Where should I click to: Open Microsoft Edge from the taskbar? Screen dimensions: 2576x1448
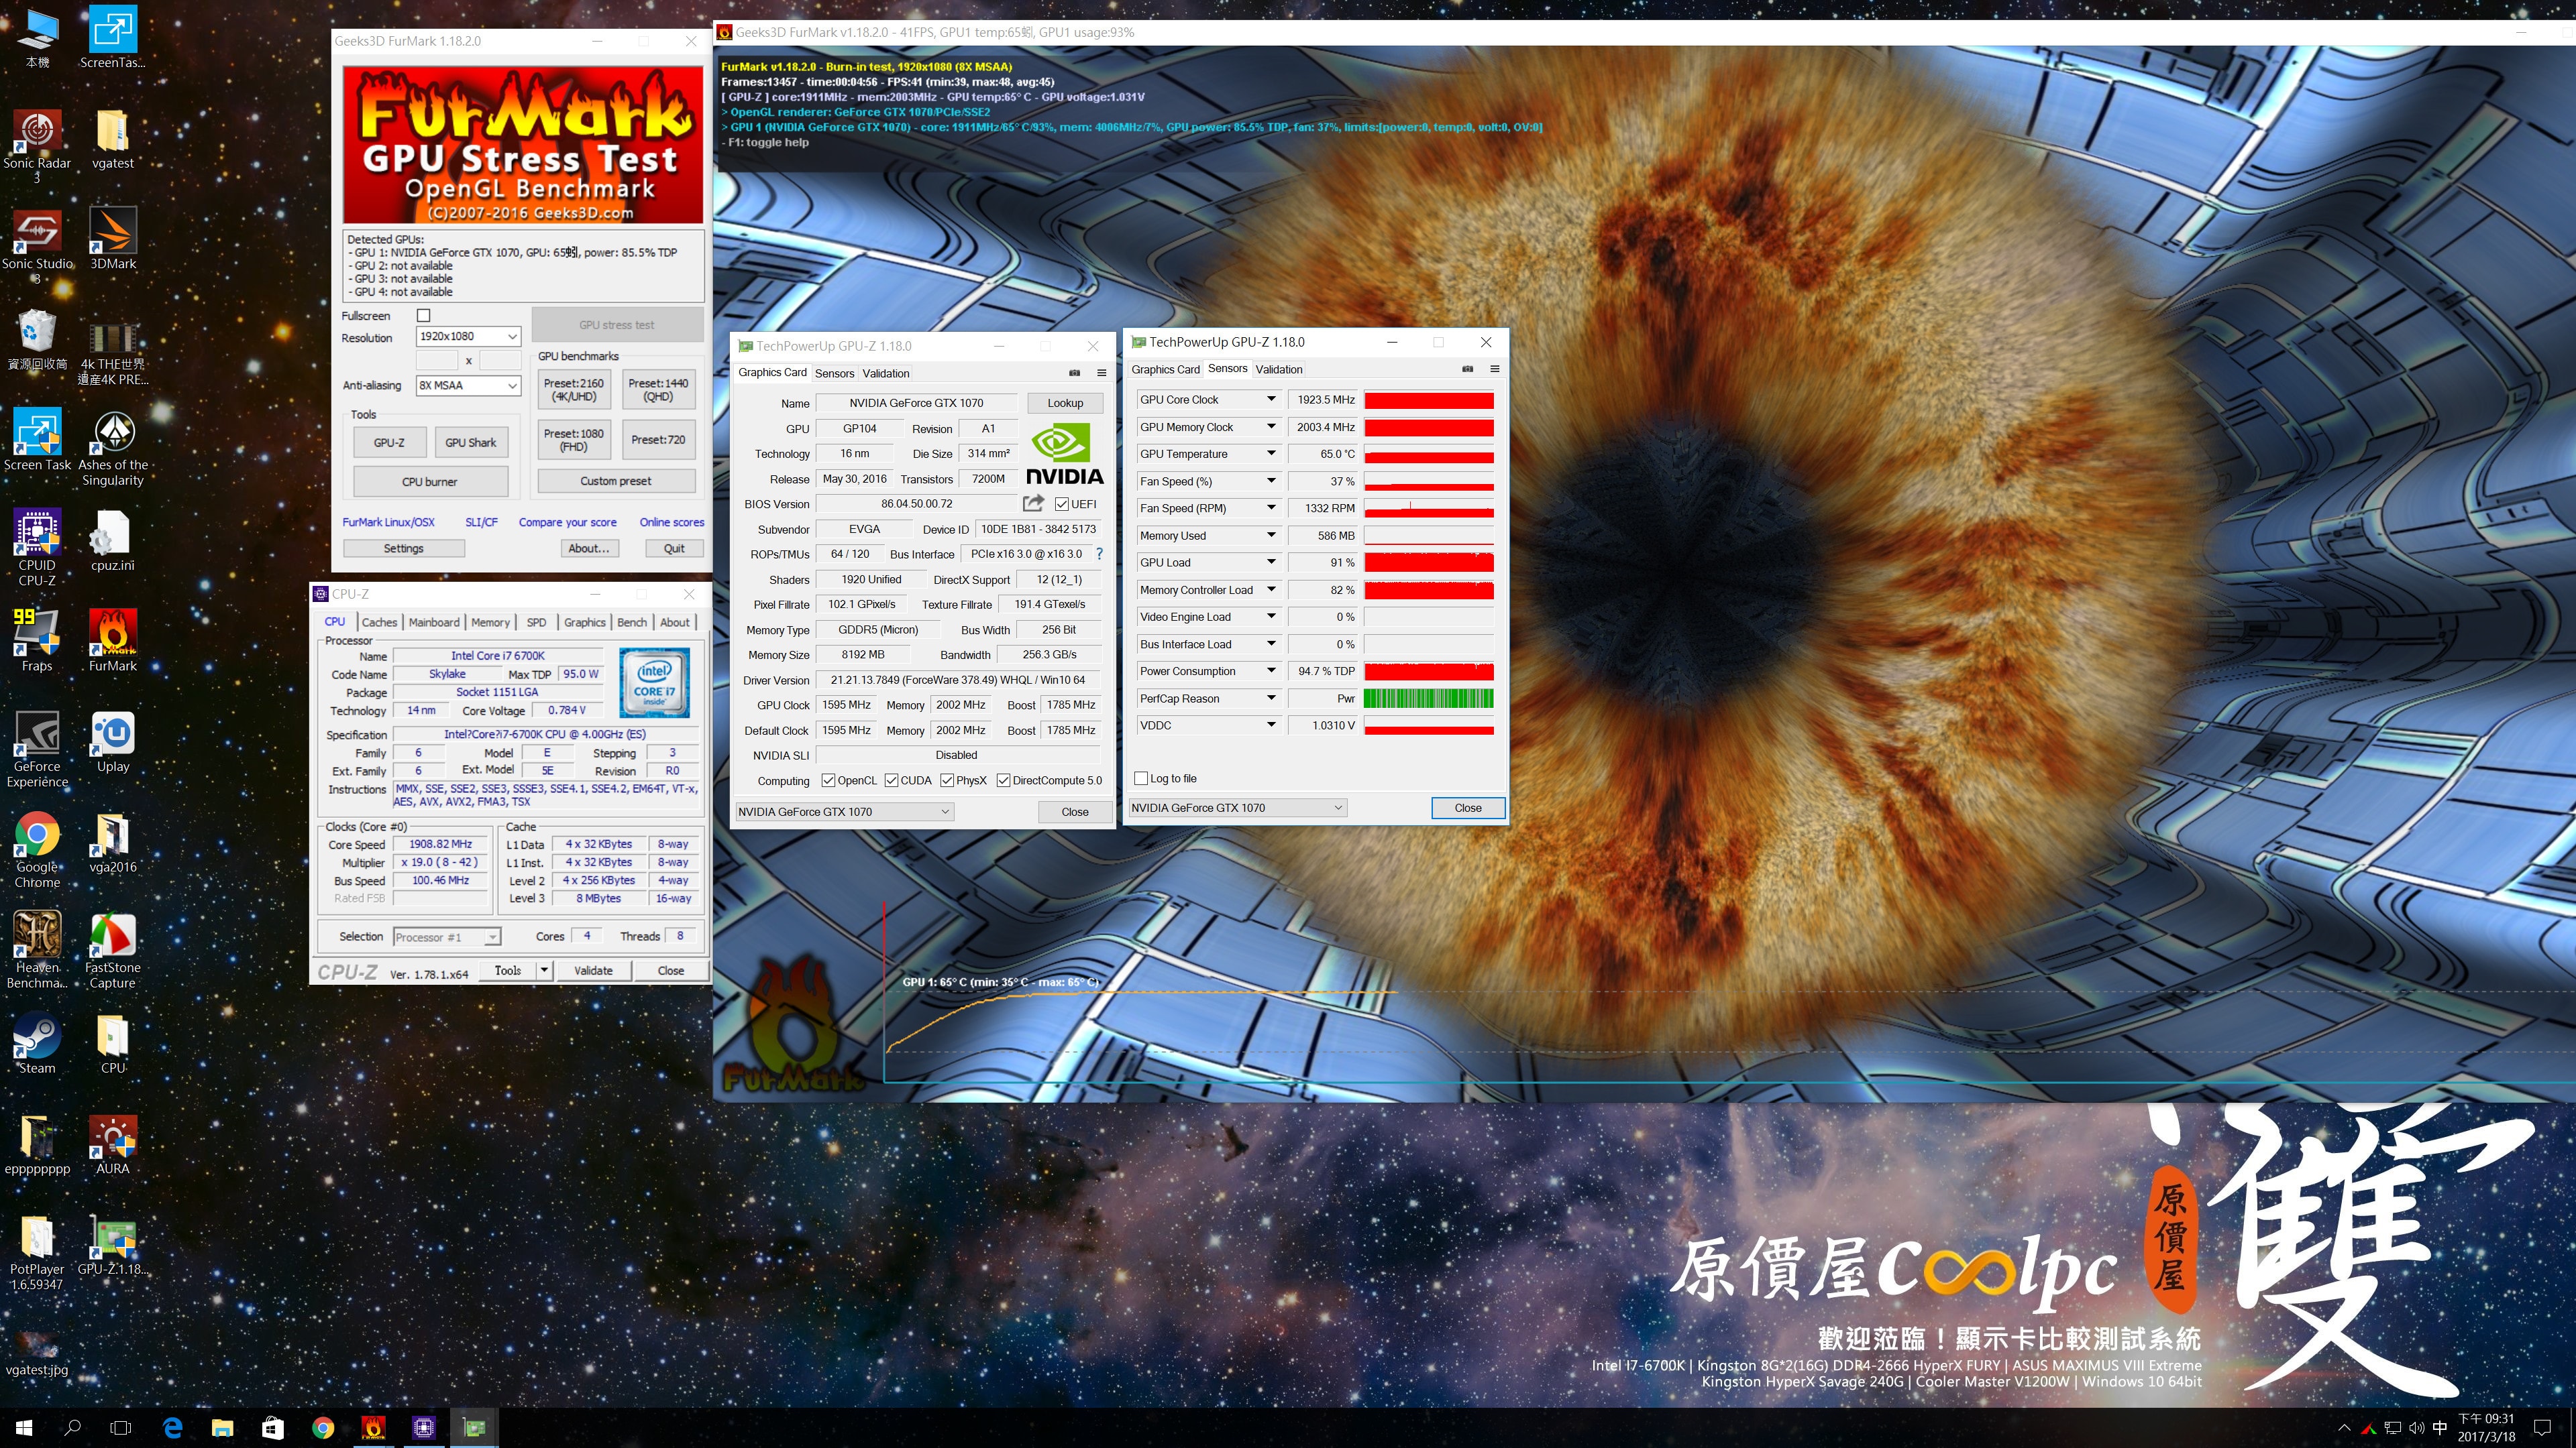tap(172, 1428)
